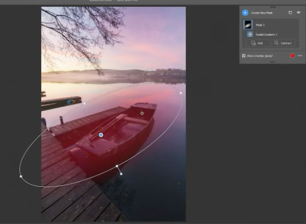This screenshot has height=224, width=306.
Task: Click the Add button under Mask 1
Action: pos(258,43)
